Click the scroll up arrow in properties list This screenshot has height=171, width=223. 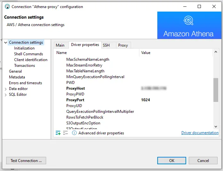tap(216, 52)
